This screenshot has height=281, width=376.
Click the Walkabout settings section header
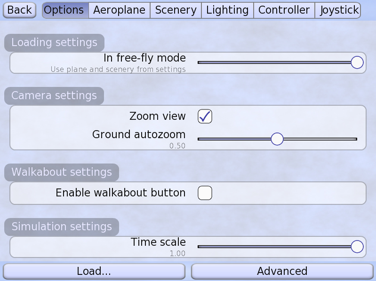[x=62, y=172]
